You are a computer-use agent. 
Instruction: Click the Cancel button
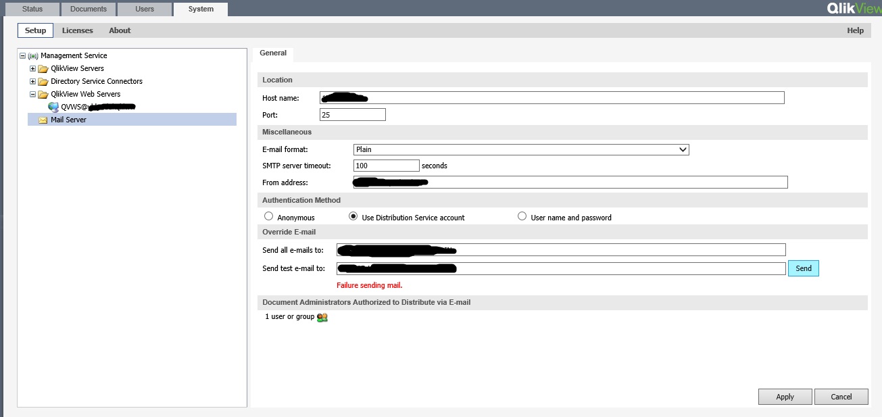(x=841, y=397)
